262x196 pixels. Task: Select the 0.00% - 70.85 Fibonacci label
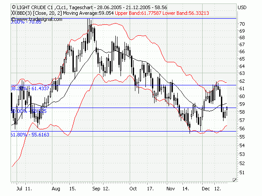(26, 22)
